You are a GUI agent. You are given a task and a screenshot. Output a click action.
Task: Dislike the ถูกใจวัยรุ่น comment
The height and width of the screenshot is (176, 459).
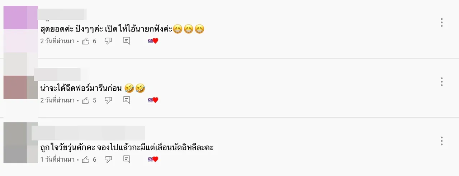click(x=108, y=160)
